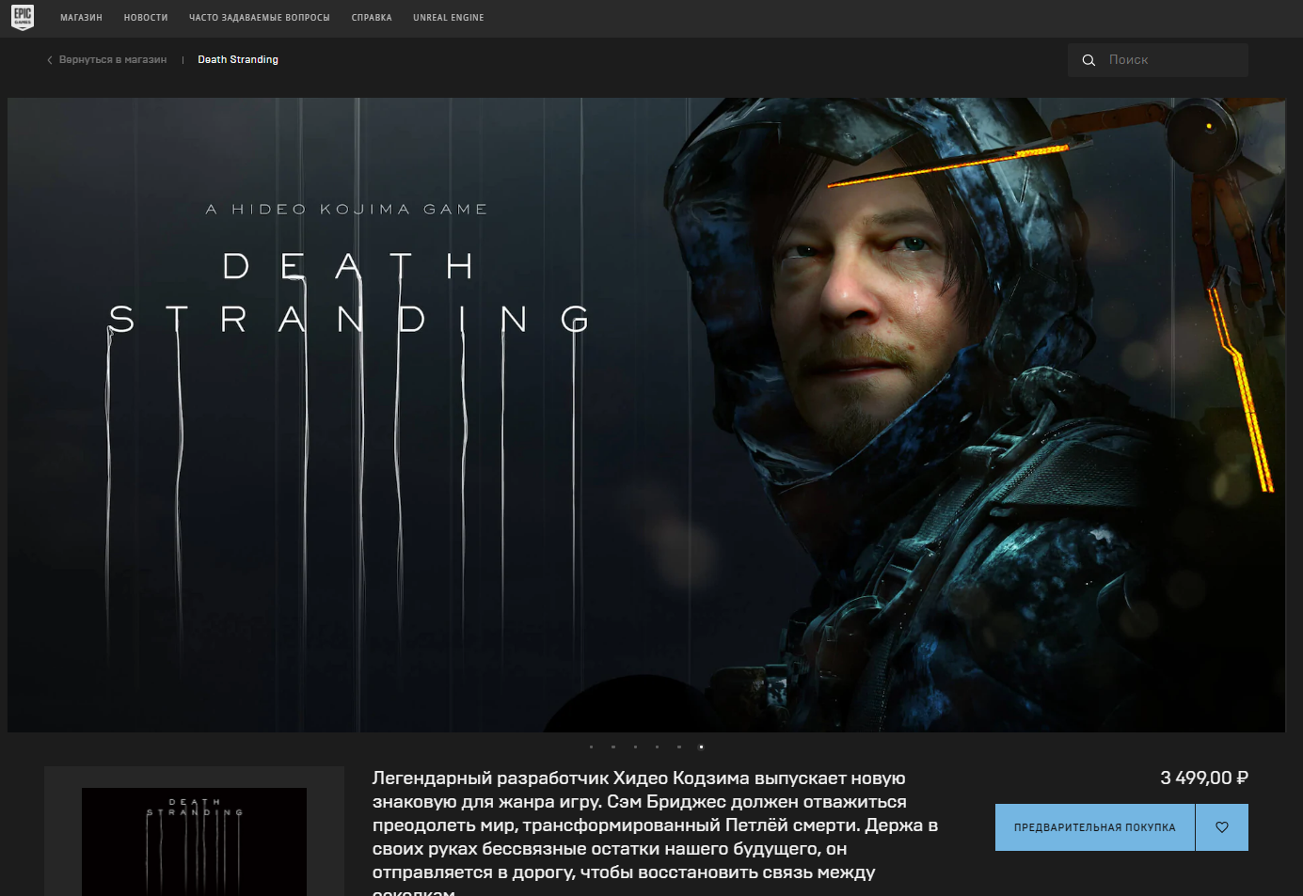Go to Unreal Engine page
1303x896 pixels.
[x=449, y=18]
